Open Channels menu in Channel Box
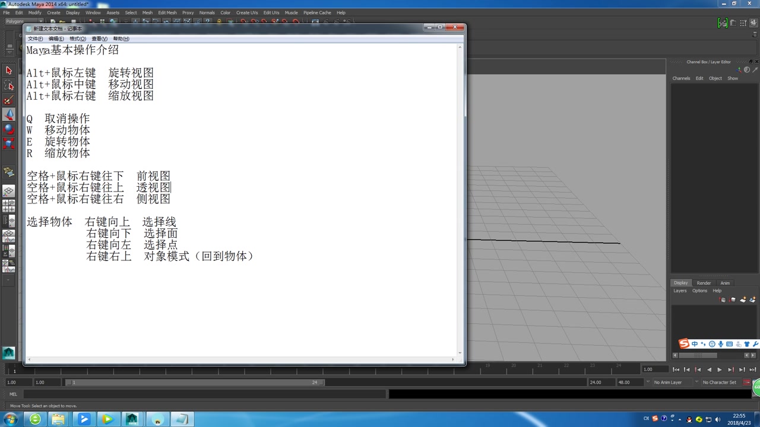This screenshot has height=427, width=760. [x=681, y=78]
